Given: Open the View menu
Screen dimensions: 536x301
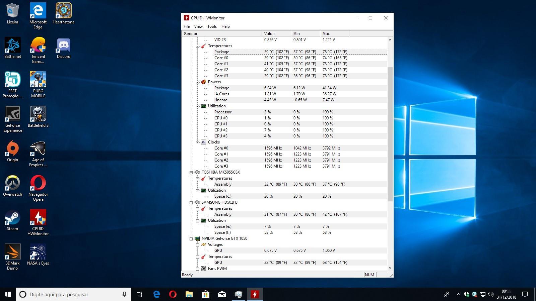Looking at the screenshot, I should pos(198,26).
